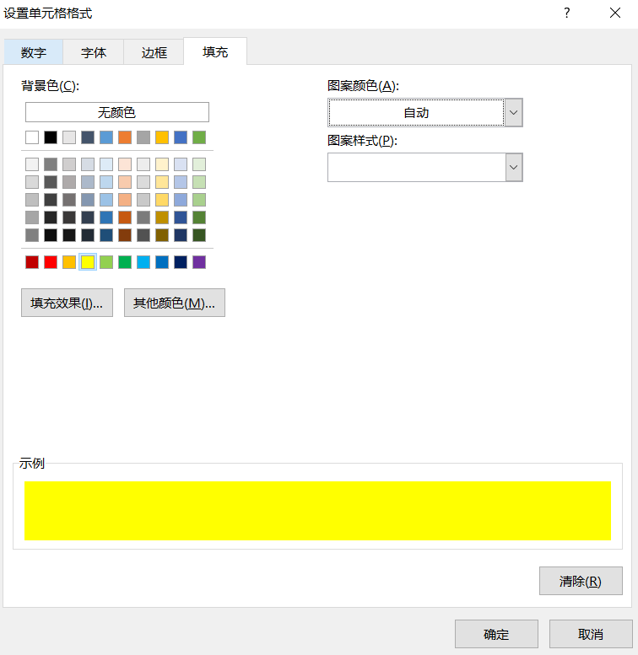The width and height of the screenshot is (638, 655).
Task: Choose the bright red standard color swatch
Action: [51, 262]
